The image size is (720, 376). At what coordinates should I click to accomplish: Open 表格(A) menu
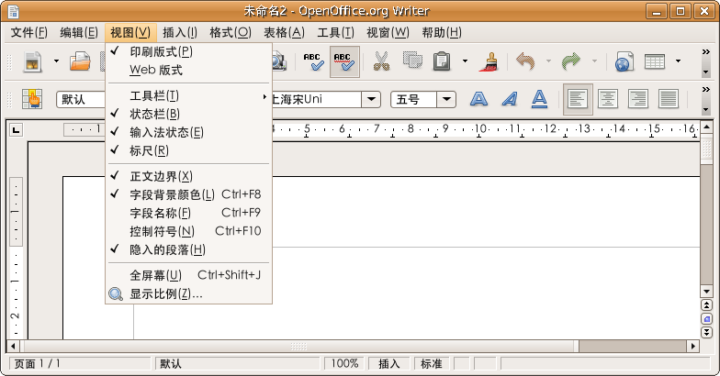click(284, 33)
